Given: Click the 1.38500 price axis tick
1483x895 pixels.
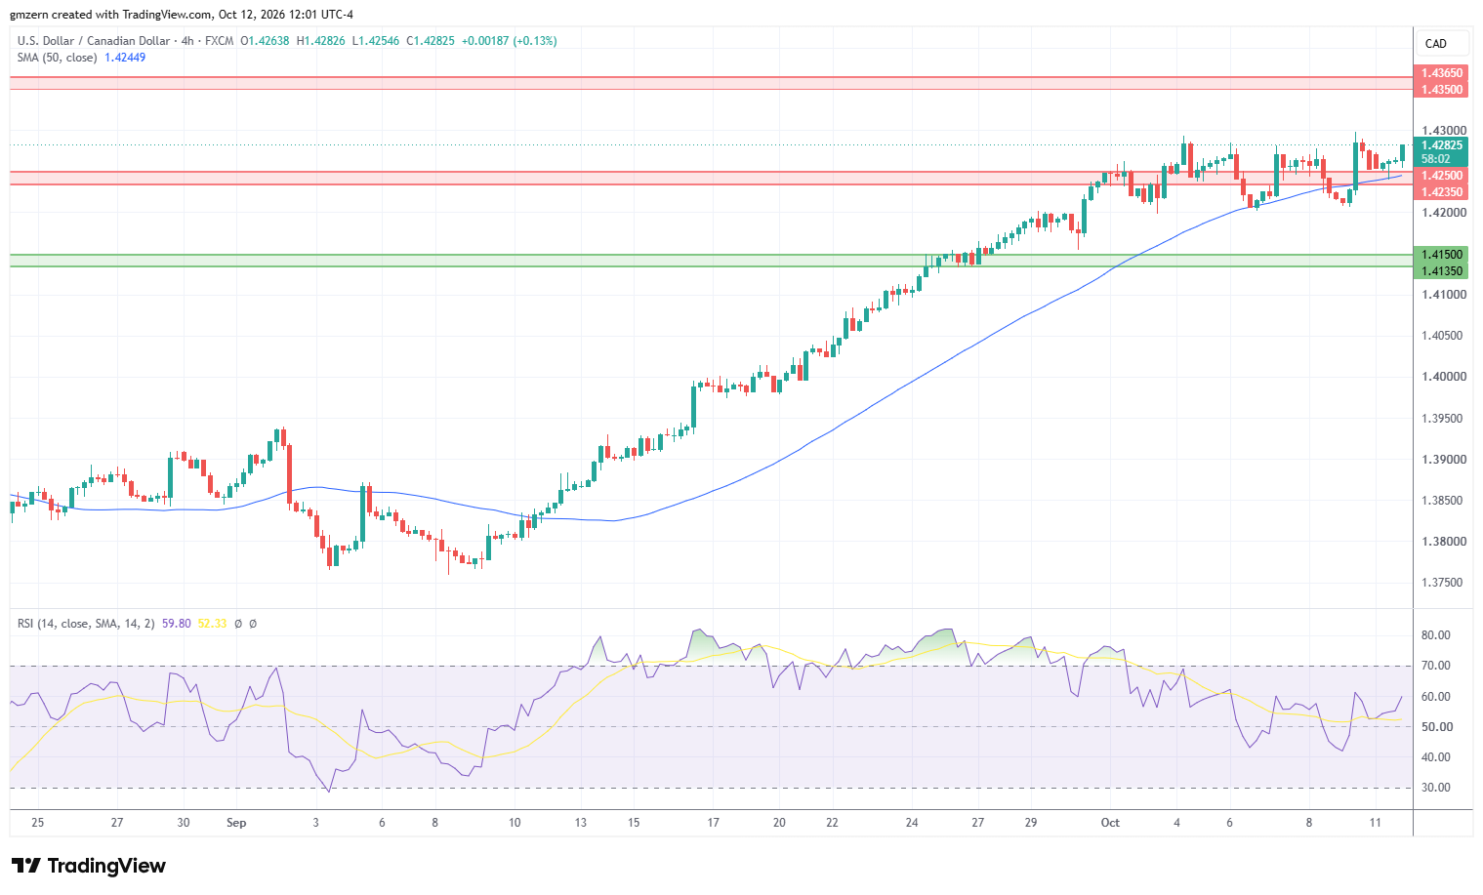Looking at the screenshot, I should (x=1444, y=501).
